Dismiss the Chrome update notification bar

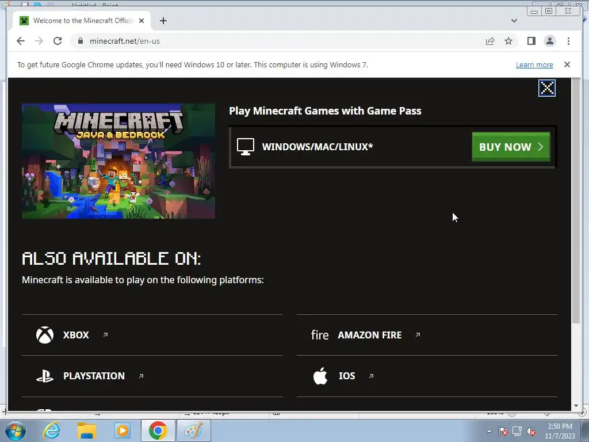click(x=567, y=64)
